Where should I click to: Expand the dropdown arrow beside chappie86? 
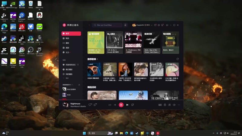(152, 25)
